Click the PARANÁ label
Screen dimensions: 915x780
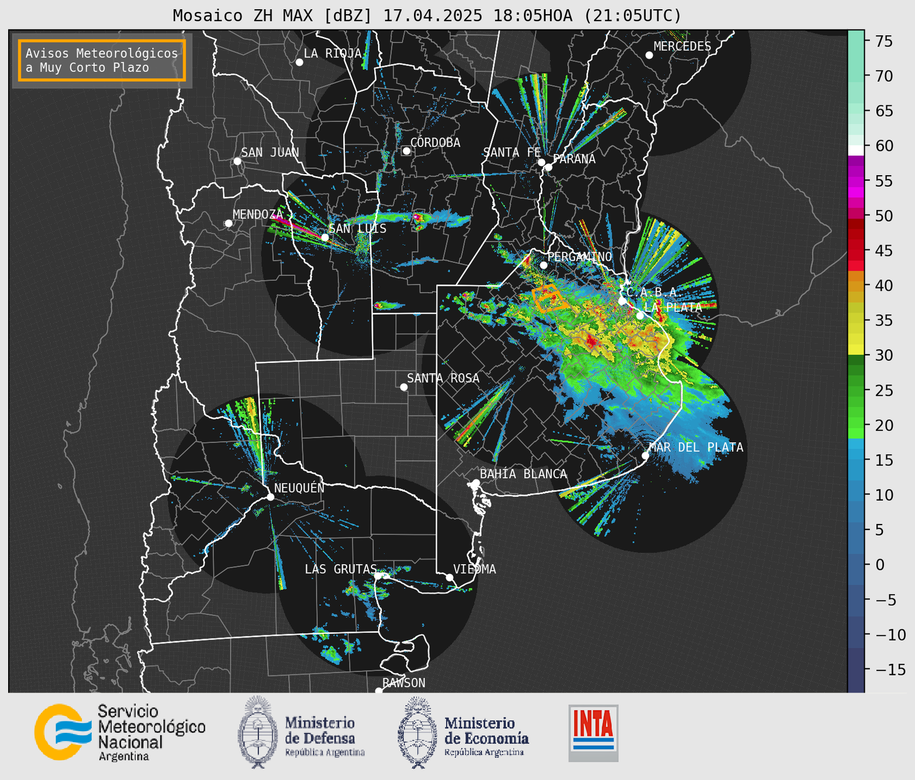click(x=574, y=159)
